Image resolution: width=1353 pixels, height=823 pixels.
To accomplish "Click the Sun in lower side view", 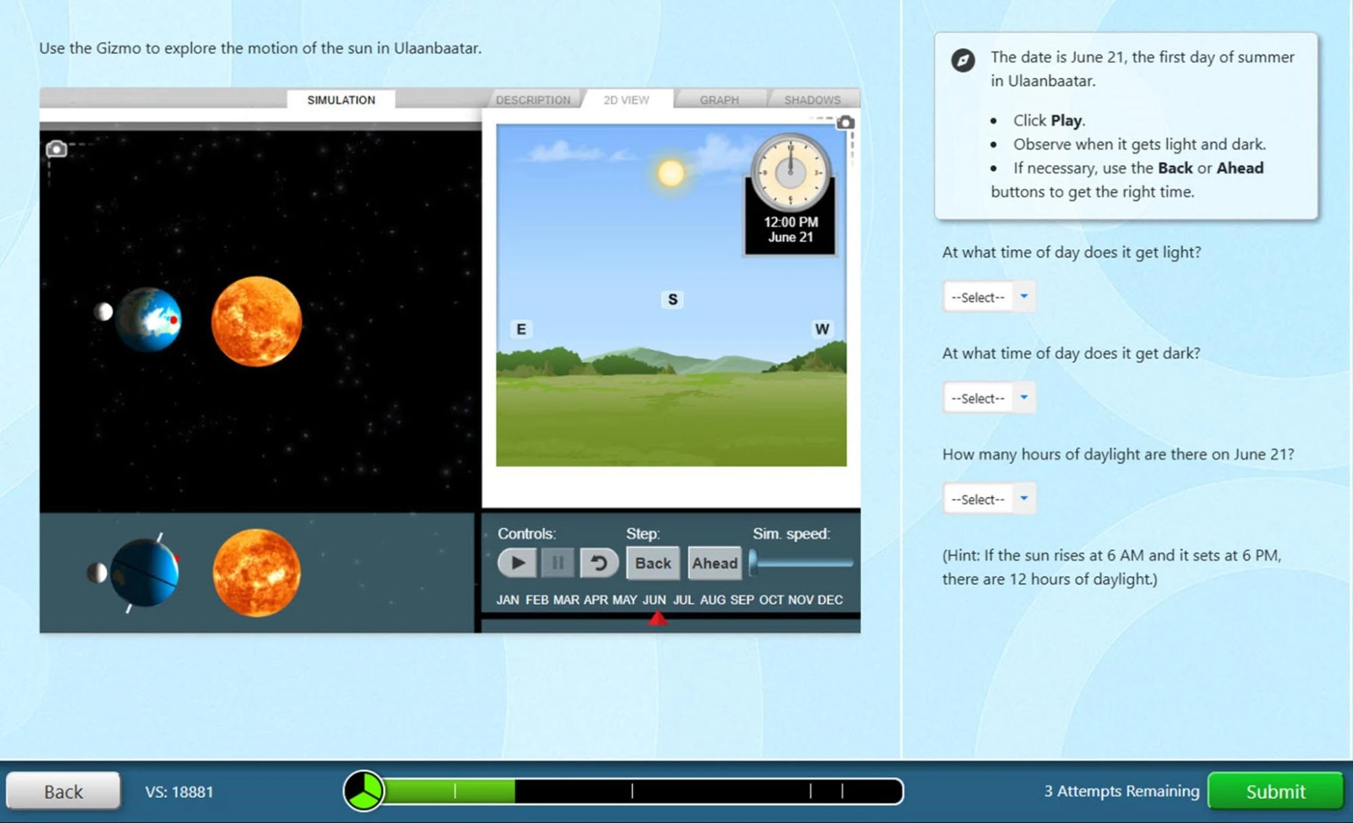I will (257, 573).
